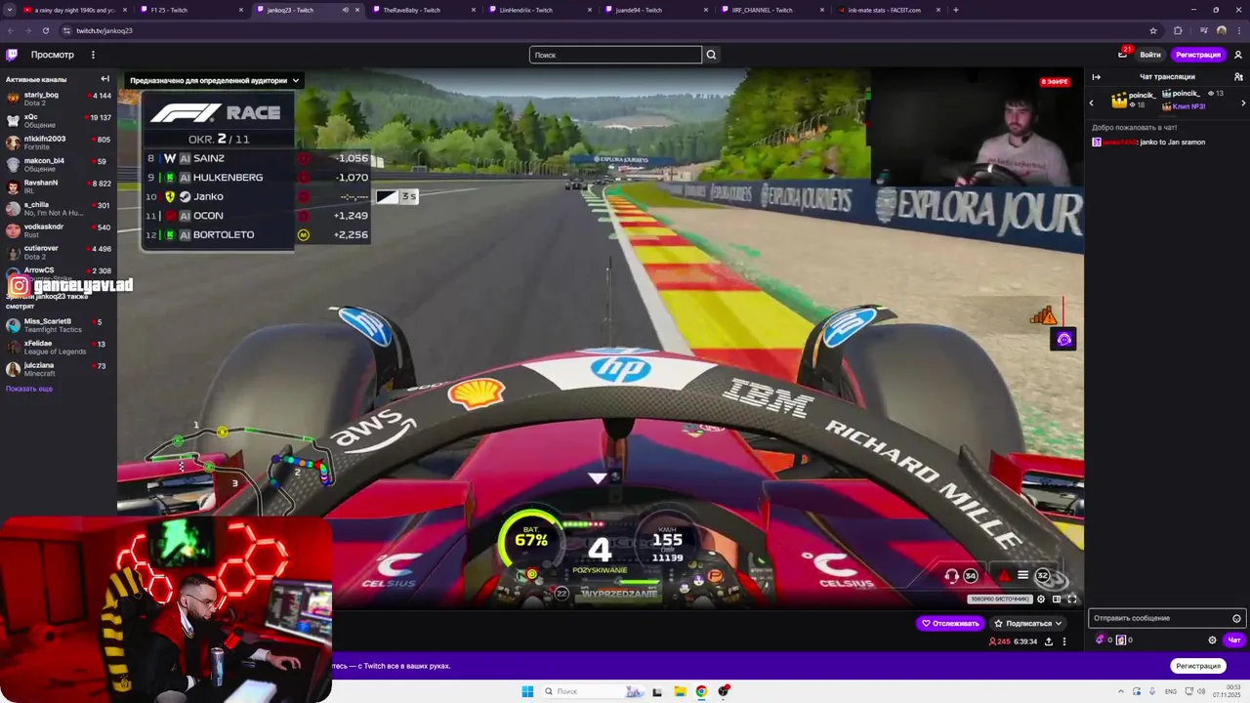Open Miss_ScarletB channel in sidebar
This screenshot has width=1250, height=703.
pyautogui.click(x=59, y=325)
